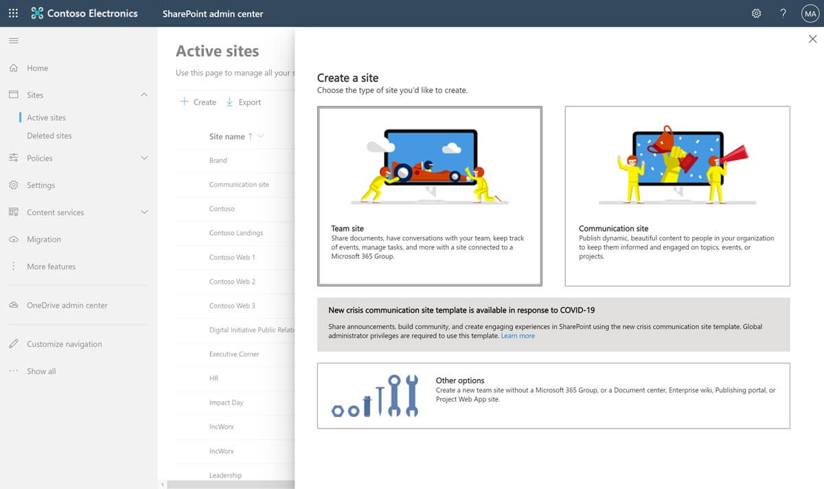Click the More features dots icon
The image size is (824, 489).
13,266
